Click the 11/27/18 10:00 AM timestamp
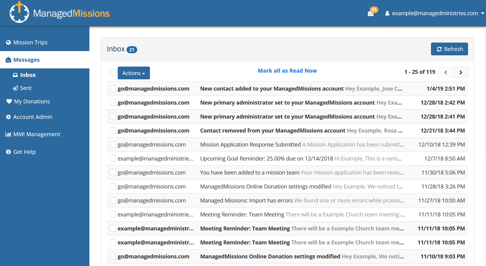The height and width of the screenshot is (266, 486). click(x=442, y=201)
